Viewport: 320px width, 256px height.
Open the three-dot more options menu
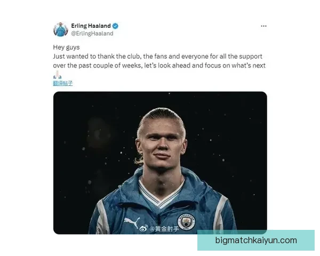point(263,26)
